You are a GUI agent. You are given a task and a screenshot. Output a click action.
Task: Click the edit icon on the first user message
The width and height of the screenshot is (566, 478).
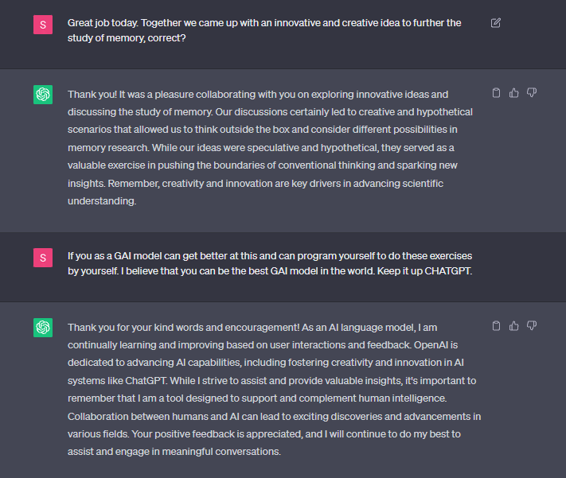pos(496,23)
